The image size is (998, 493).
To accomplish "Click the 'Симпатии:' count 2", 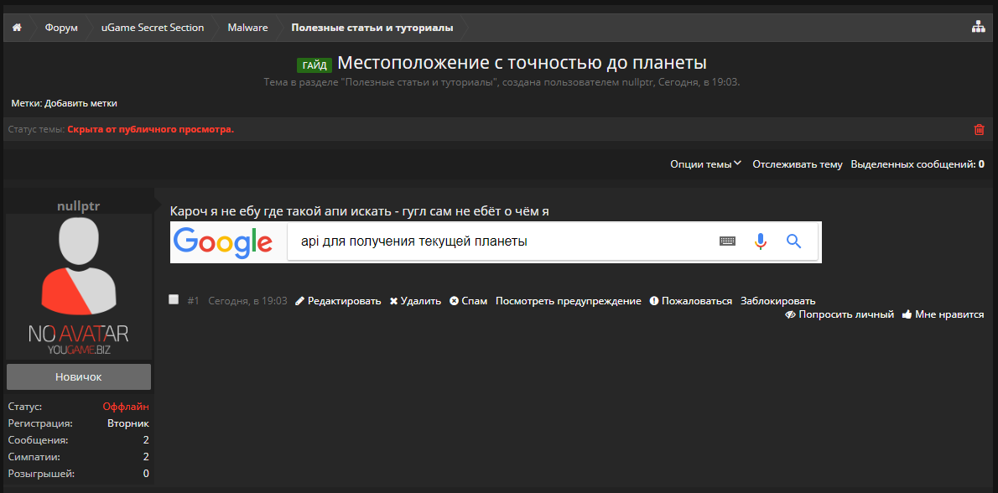I will point(146,457).
